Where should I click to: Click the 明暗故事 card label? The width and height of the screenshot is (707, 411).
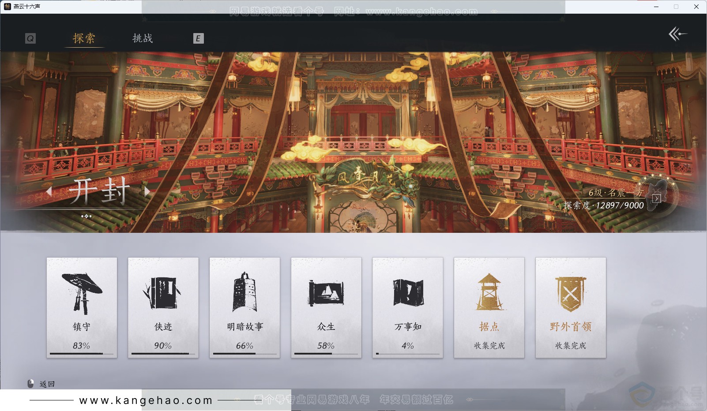(x=245, y=327)
